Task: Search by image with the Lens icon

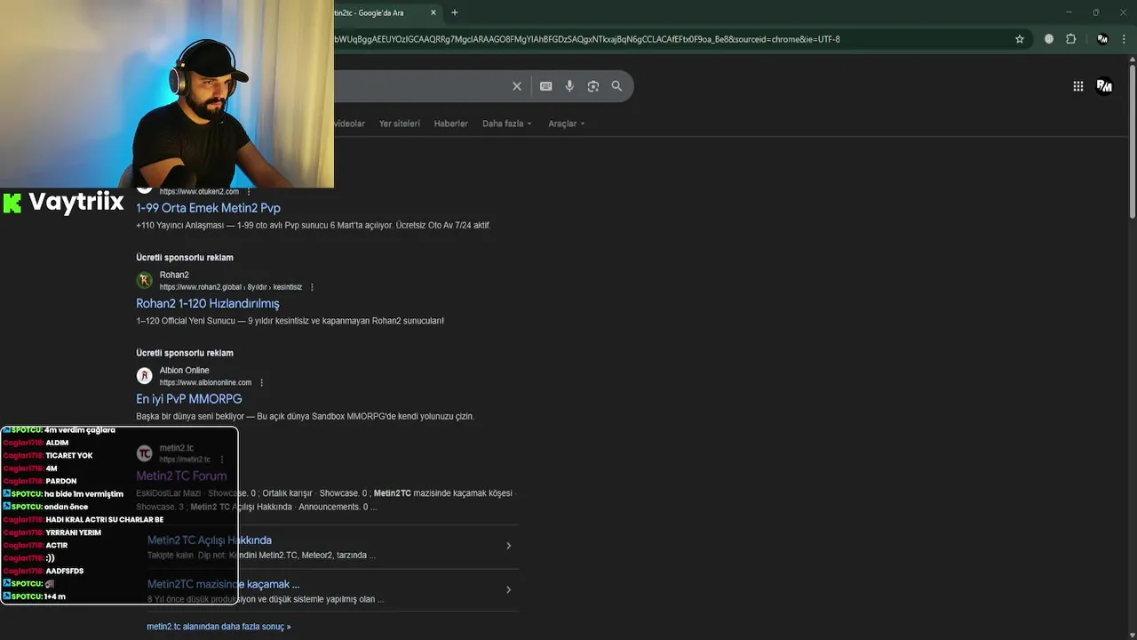Action: pyautogui.click(x=593, y=86)
